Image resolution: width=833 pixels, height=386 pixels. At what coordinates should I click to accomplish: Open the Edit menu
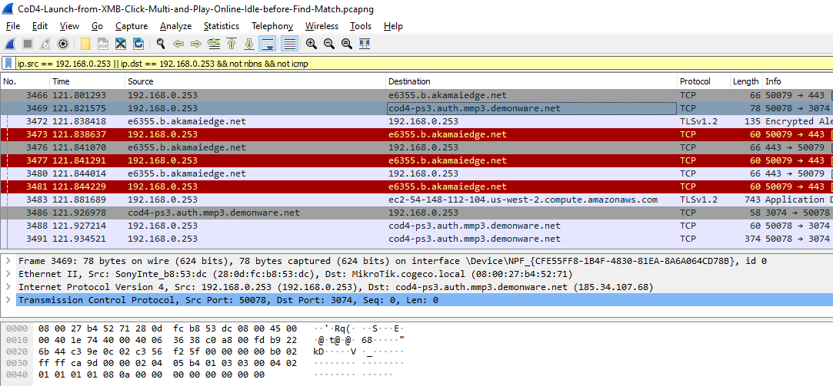(40, 26)
